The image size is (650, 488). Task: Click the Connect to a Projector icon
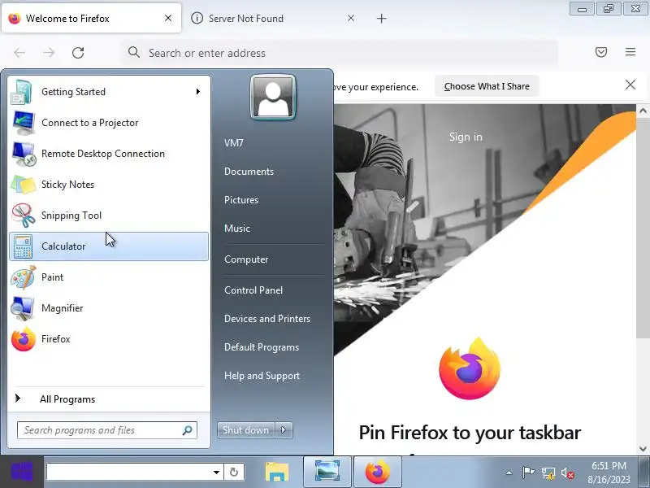click(24, 123)
